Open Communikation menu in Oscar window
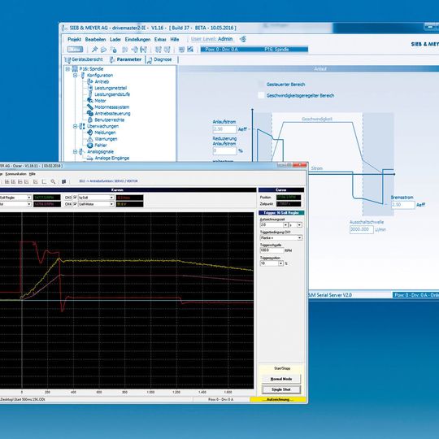Image resolution: width=439 pixels, height=439 pixels. click(x=16, y=174)
